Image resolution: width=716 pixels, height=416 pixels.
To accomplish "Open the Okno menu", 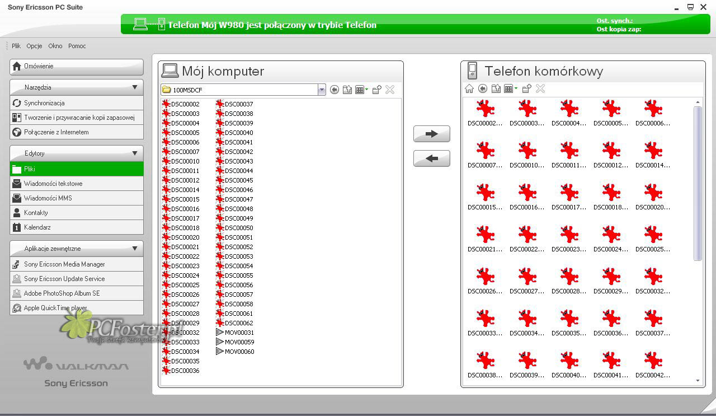I will (55, 46).
